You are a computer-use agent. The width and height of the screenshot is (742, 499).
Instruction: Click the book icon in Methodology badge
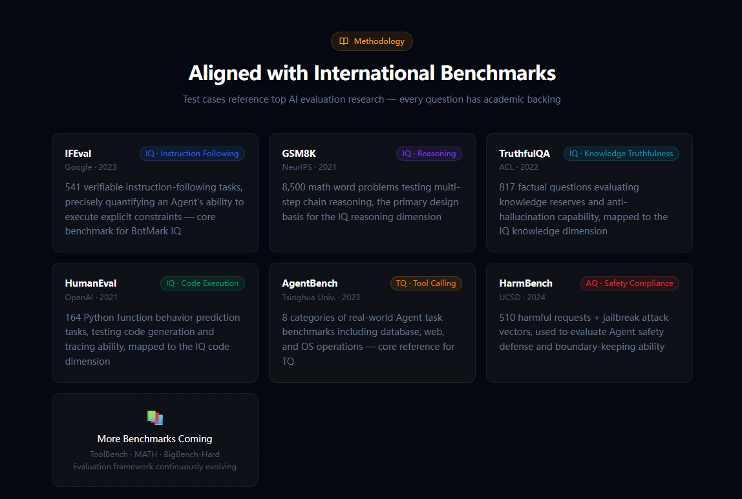(344, 41)
